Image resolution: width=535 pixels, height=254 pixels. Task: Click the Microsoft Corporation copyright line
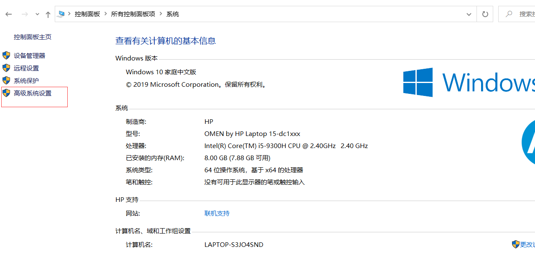pyautogui.click(x=197, y=85)
